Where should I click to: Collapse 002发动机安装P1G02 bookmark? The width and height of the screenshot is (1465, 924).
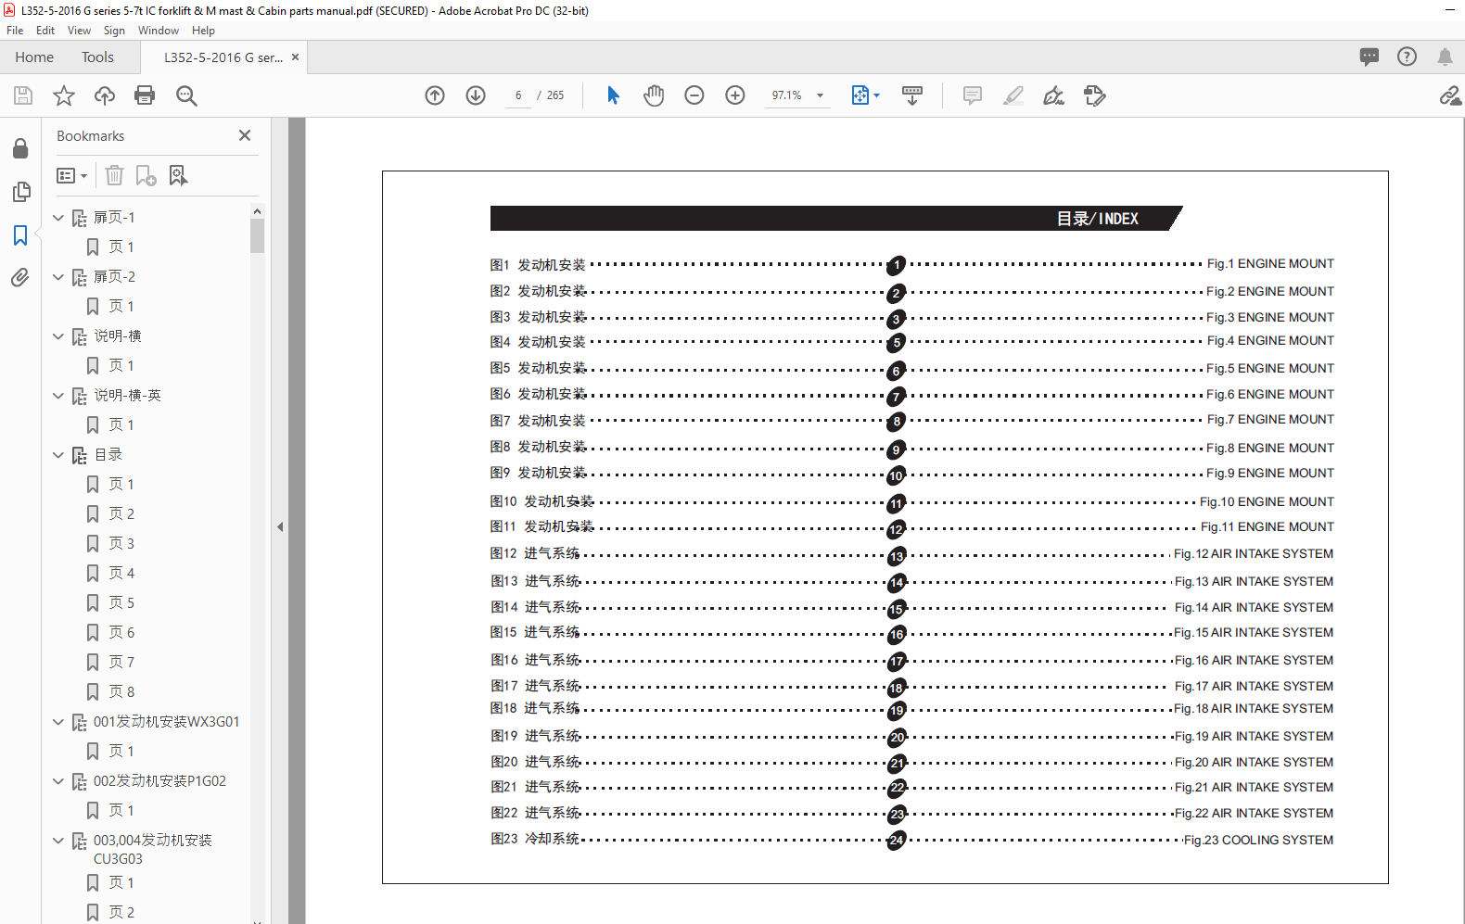coord(58,781)
